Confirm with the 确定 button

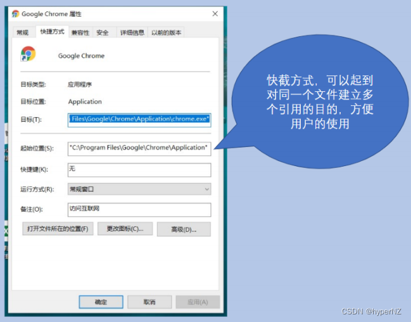pyautogui.click(x=101, y=302)
